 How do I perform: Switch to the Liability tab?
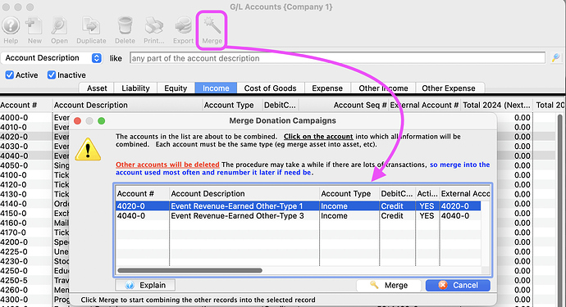click(135, 88)
